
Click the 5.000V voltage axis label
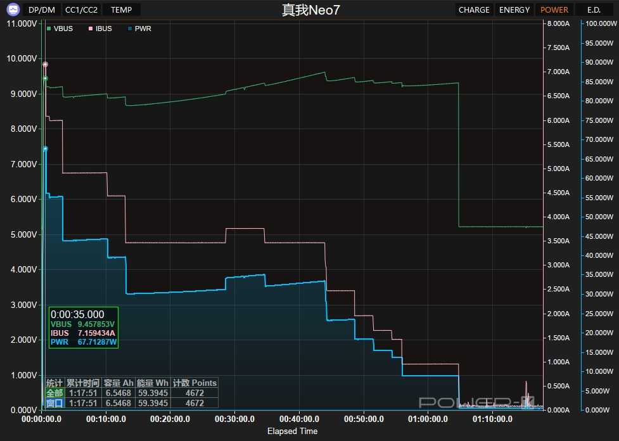coord(23,234)
